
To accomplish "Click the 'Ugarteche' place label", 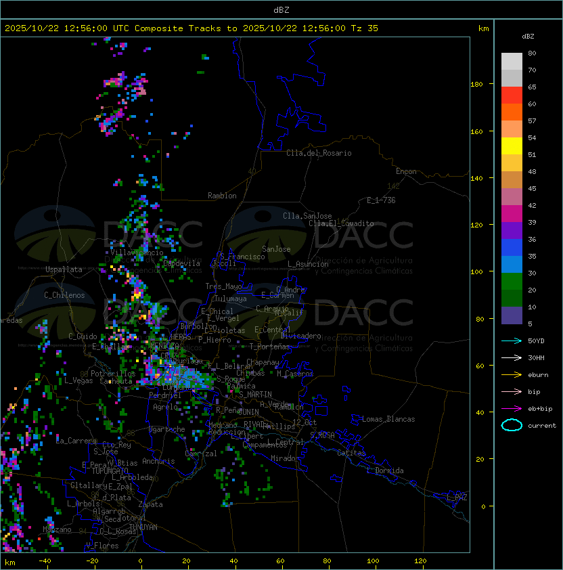I will pyautogui.click(x=167, y=429).
